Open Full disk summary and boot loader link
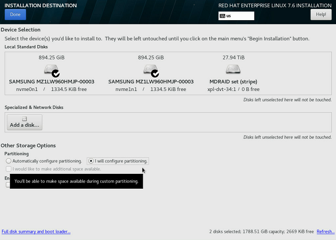This screenshot has width=336, height=240. [x=36, y=232]
